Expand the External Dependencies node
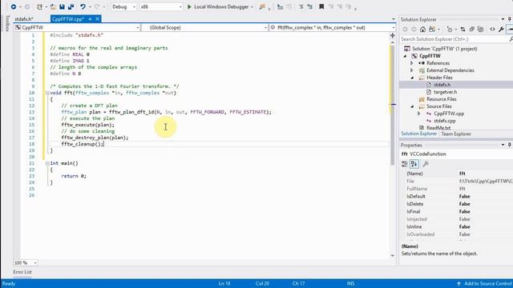 (412, 70)
